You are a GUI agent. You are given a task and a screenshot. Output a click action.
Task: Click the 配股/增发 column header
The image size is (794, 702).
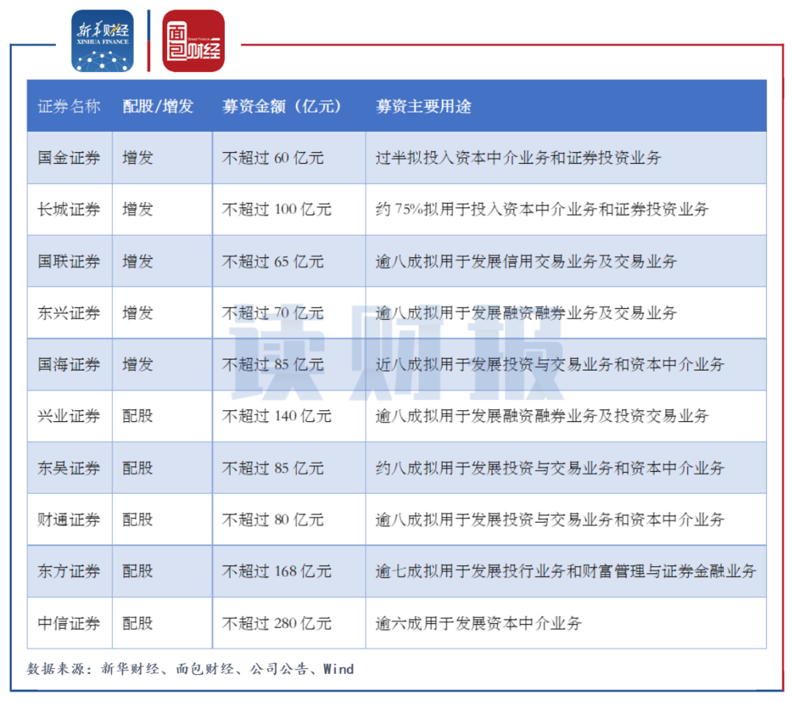[158, 107]
